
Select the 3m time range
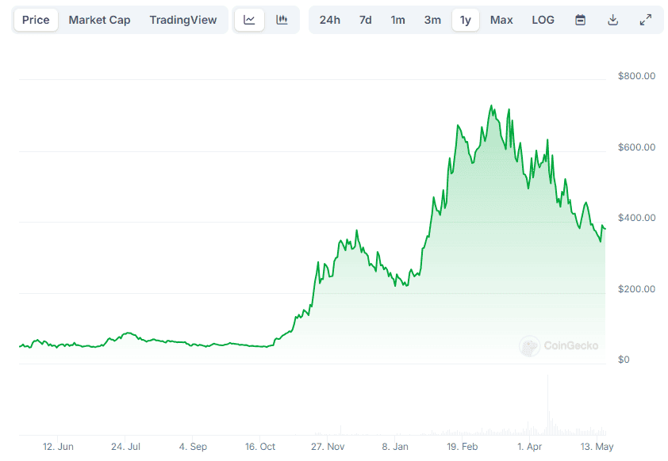tap(432, 20)
